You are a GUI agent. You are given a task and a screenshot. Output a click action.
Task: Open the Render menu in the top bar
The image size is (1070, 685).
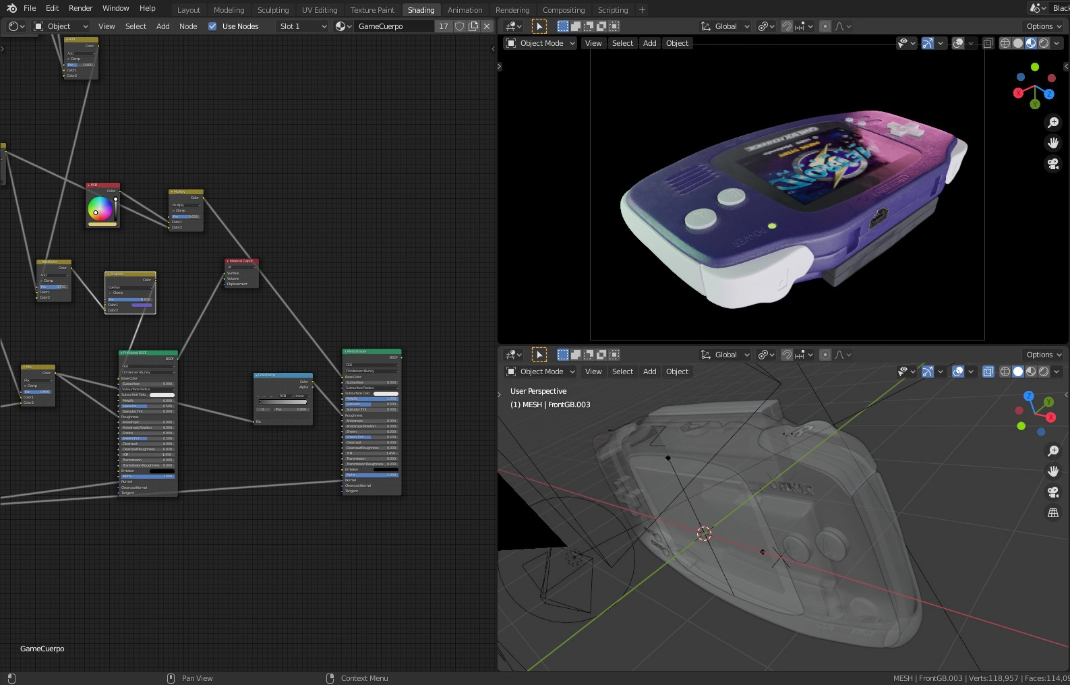(80, 8)
